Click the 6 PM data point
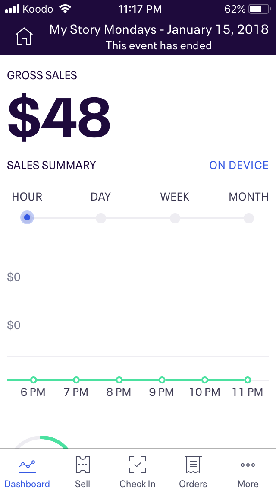The height and width of the screenshot is (491, 276). (34, 380)
